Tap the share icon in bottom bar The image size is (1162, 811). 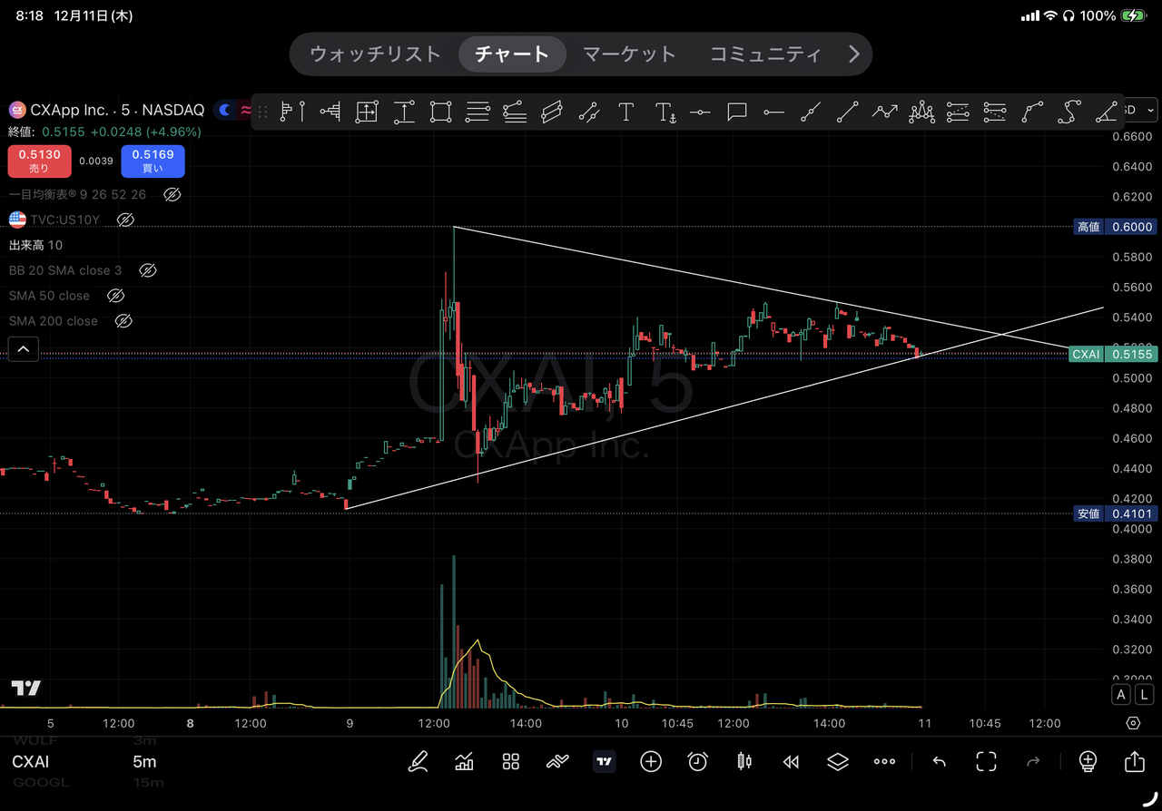[1134, 762]
